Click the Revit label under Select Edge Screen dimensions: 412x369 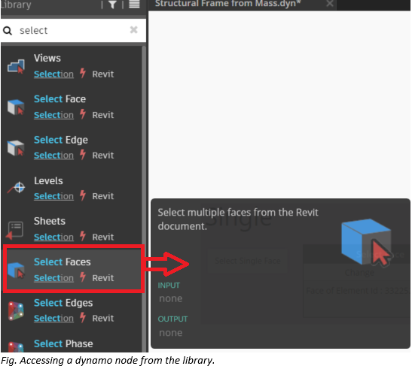[x=103, y=156]
